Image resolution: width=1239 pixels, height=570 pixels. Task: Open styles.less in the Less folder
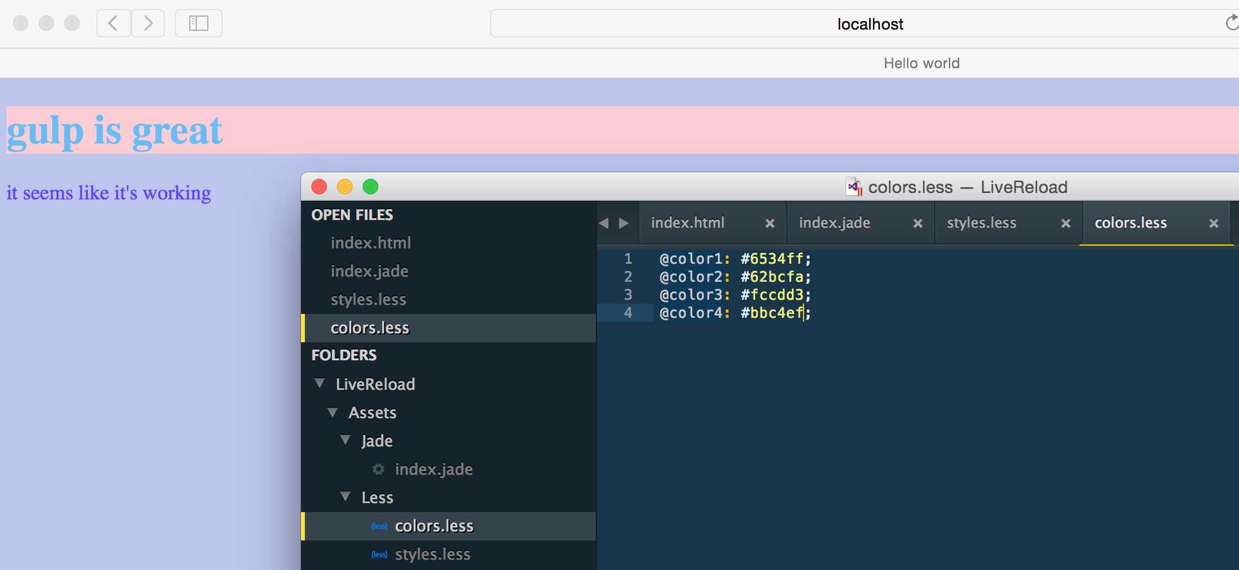point(432,555)
